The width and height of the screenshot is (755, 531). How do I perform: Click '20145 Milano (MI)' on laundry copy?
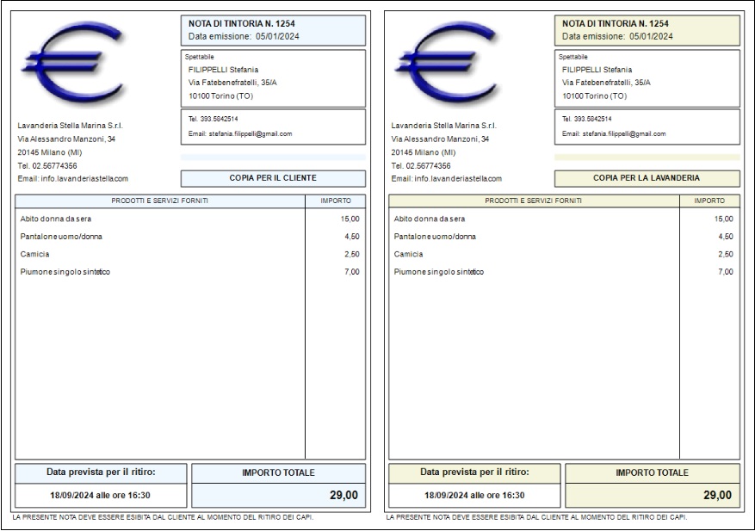[424, 152]
